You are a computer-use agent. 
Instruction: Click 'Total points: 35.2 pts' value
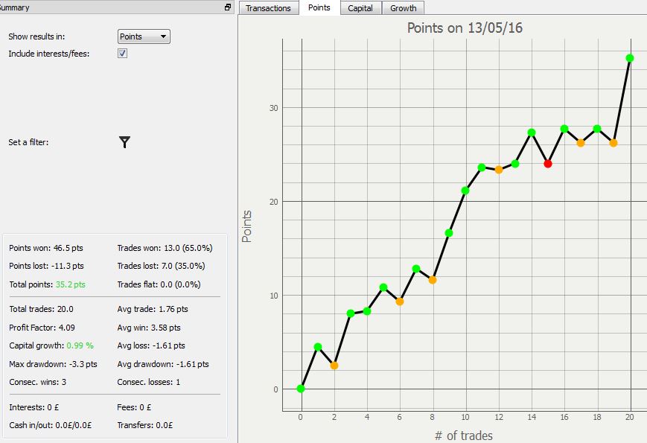click(x=71, y=284)
